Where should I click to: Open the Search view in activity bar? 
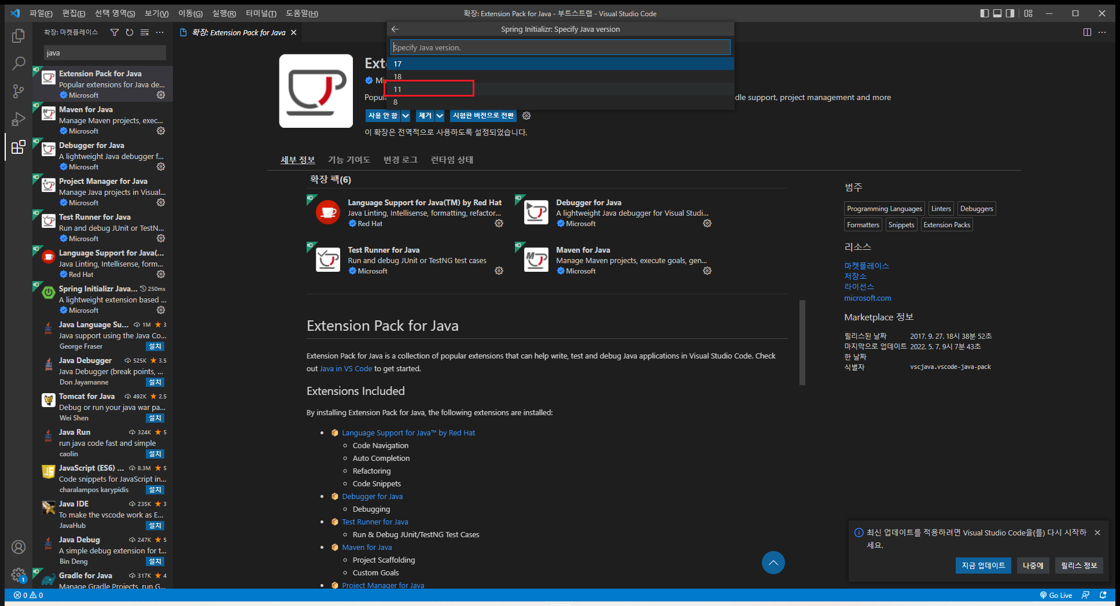[19, 63]
